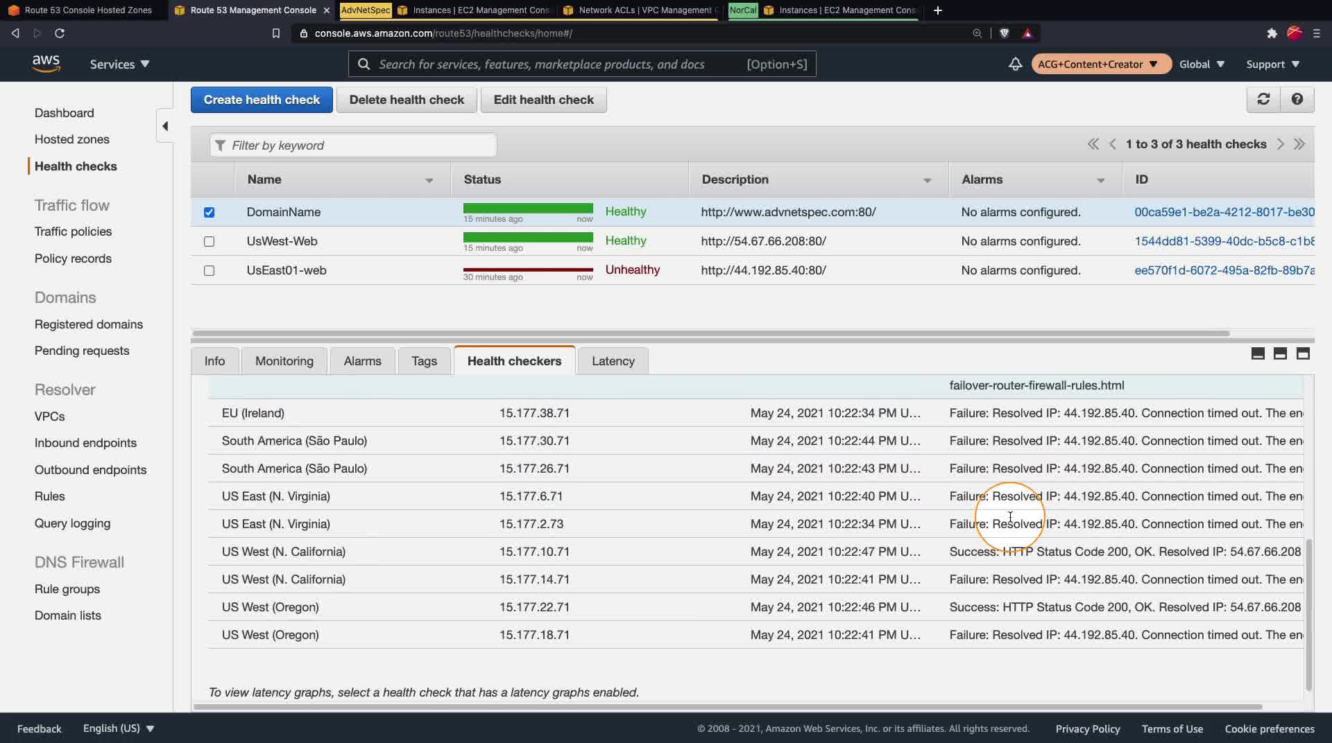
Task: Select the UsWest-Web health check checkbox
Action: [x=209, y=241]
